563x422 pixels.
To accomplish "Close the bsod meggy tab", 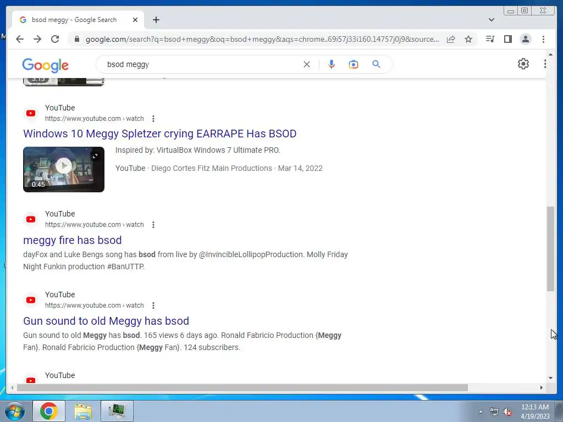I will [x=135, y=20].
